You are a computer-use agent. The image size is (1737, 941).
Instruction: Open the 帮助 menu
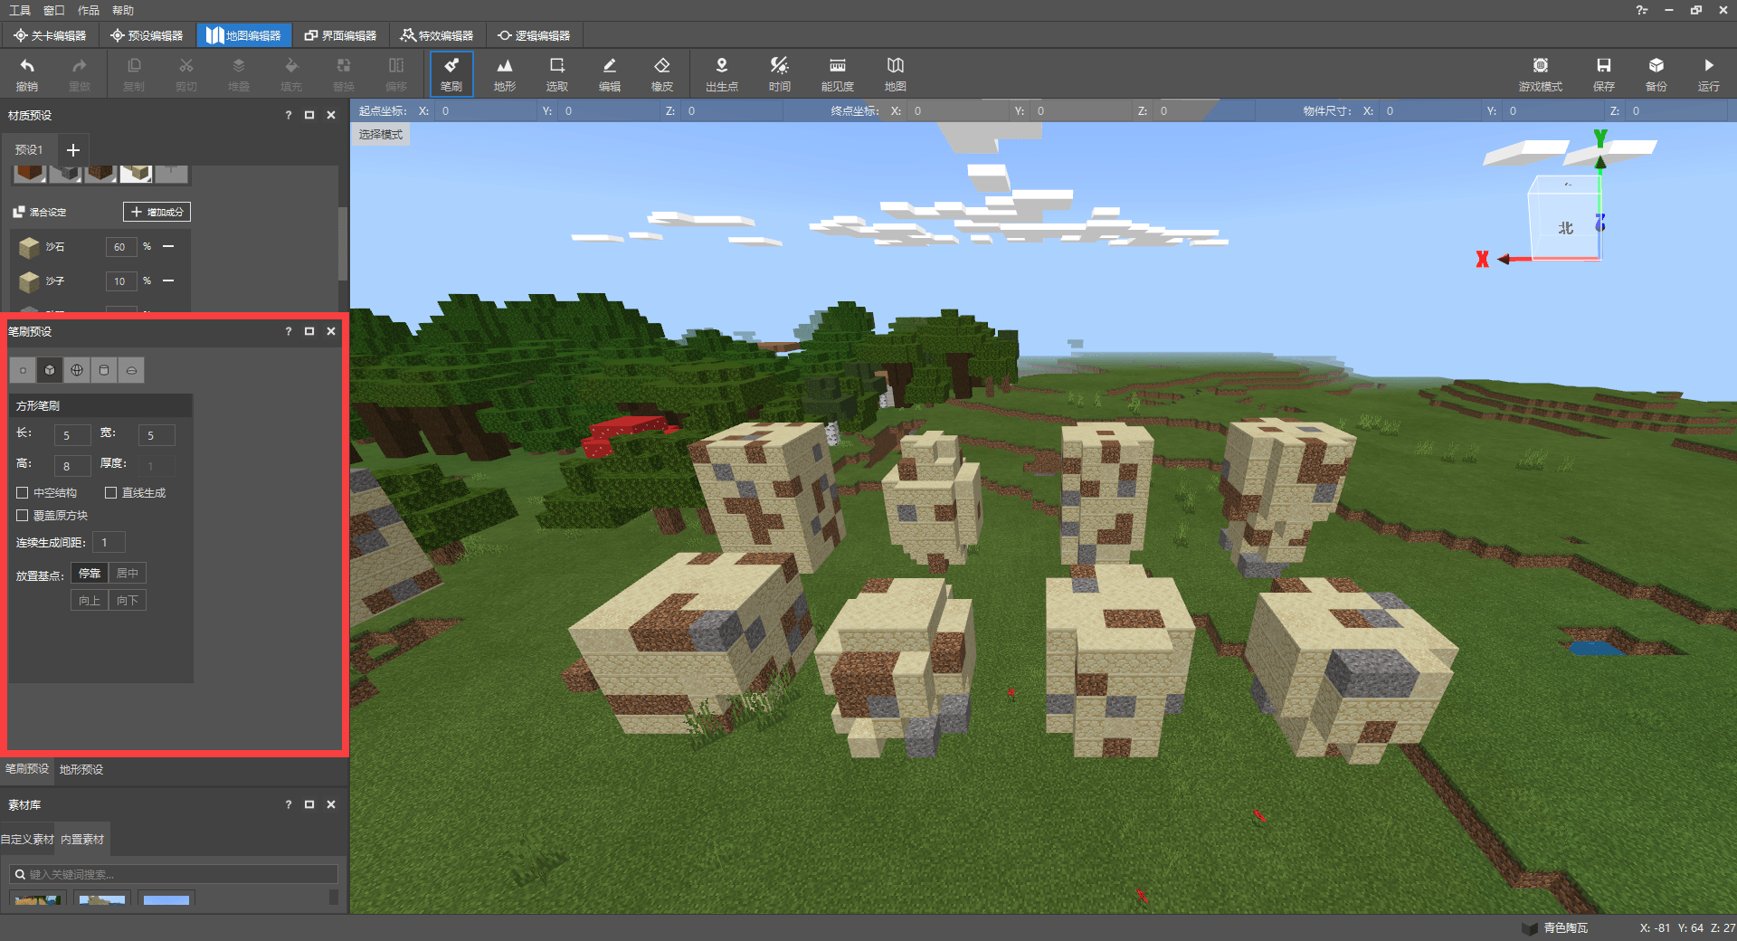point(123,10)
